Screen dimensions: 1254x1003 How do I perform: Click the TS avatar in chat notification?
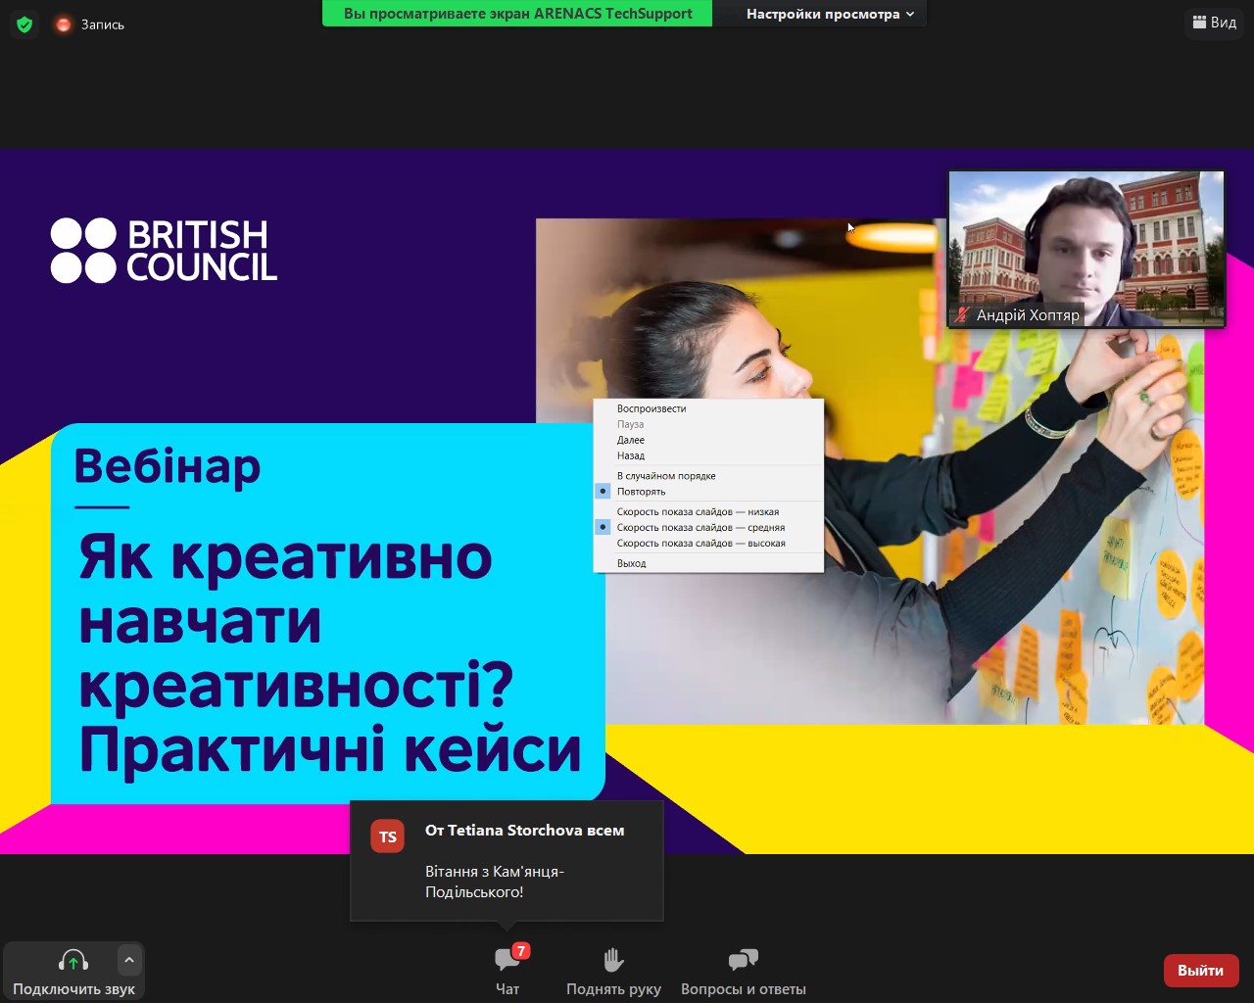click(x=388, y=836)
